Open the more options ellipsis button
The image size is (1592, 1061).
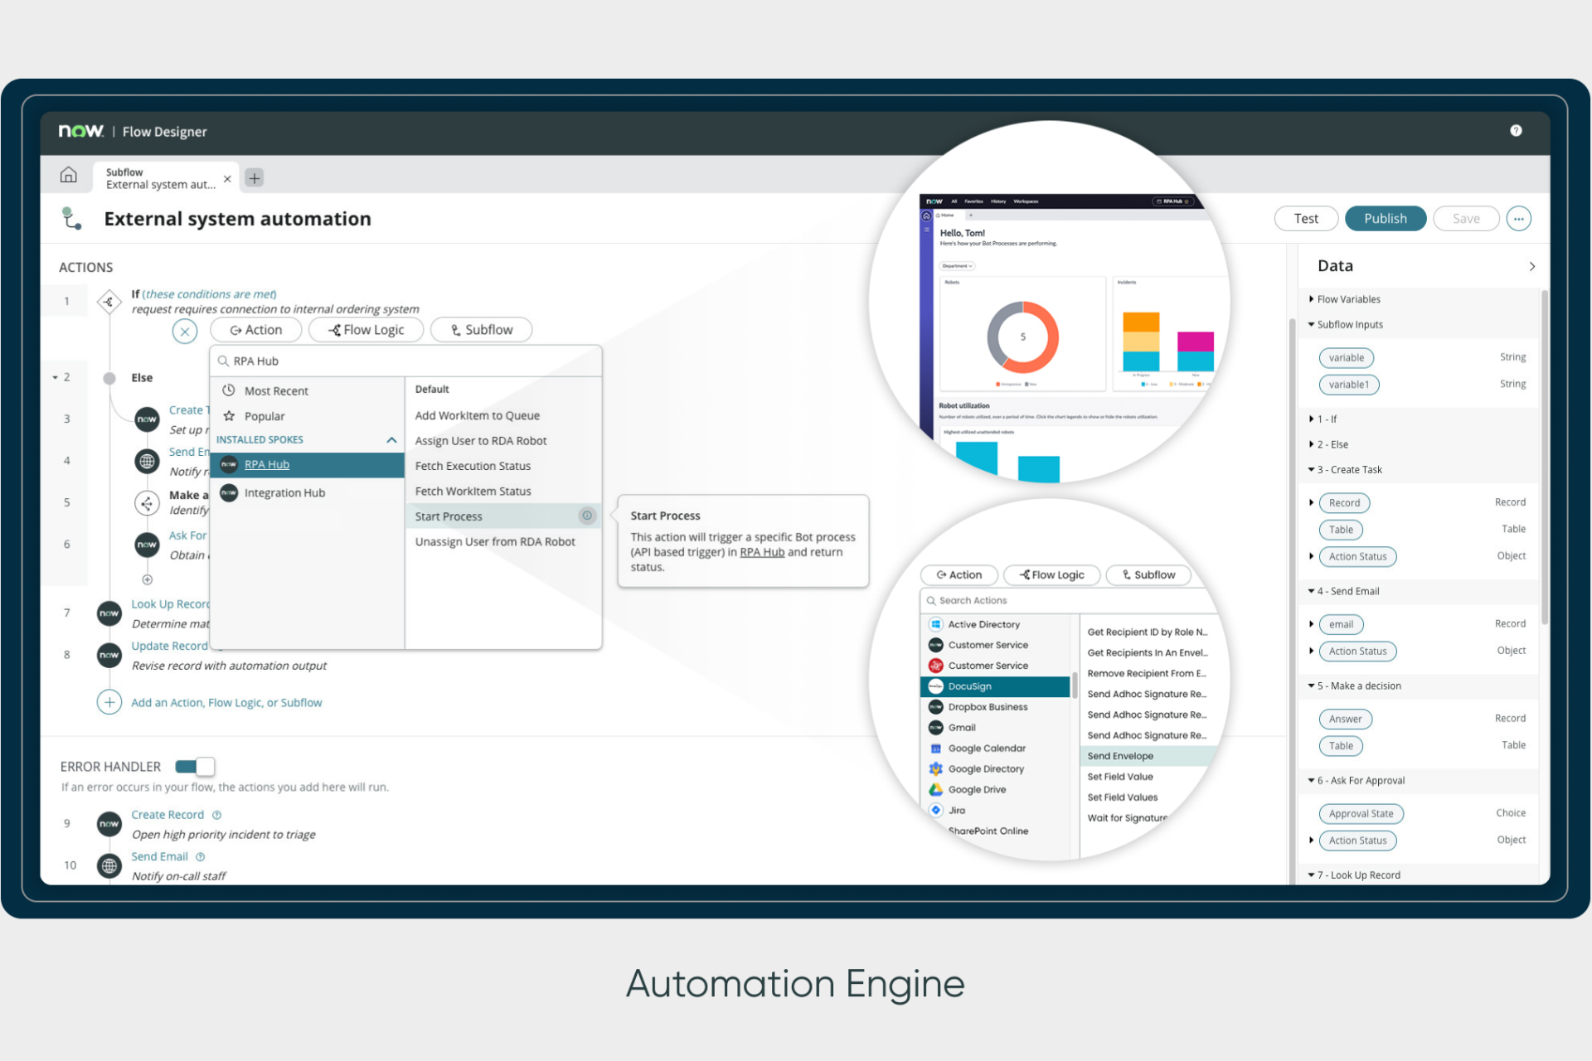(x=1518, y=219)
